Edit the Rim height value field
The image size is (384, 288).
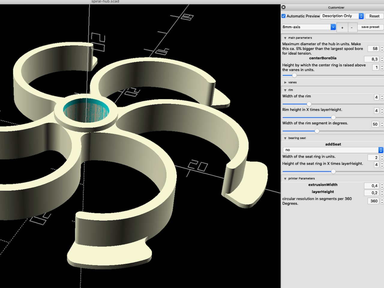coord(376,111)
